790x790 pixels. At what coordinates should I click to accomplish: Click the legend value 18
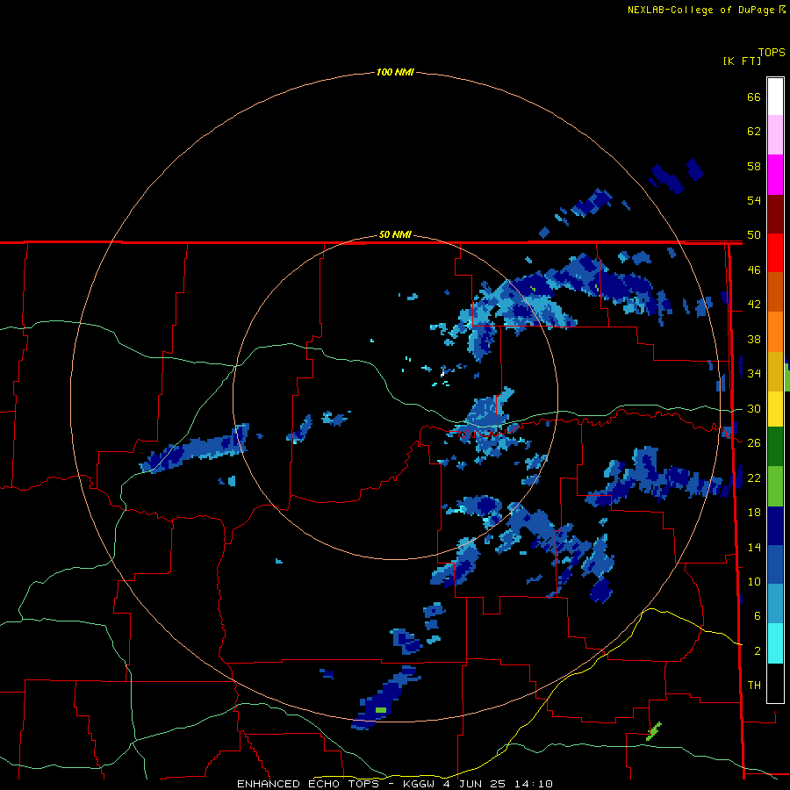[754, 513]
